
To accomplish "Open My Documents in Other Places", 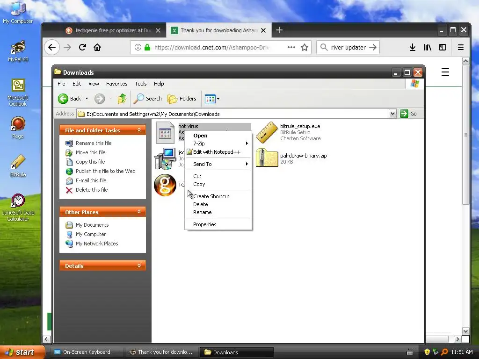I will [92, 225].
